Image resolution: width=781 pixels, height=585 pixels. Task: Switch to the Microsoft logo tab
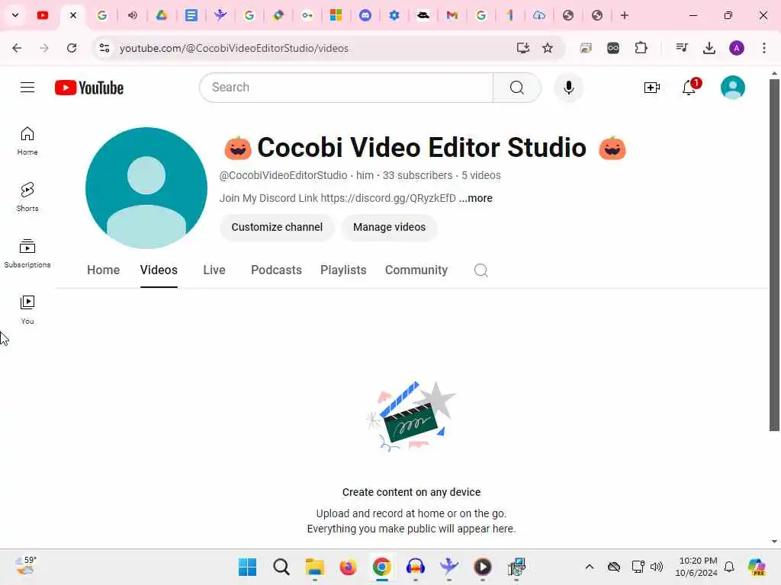pos(336,15)
